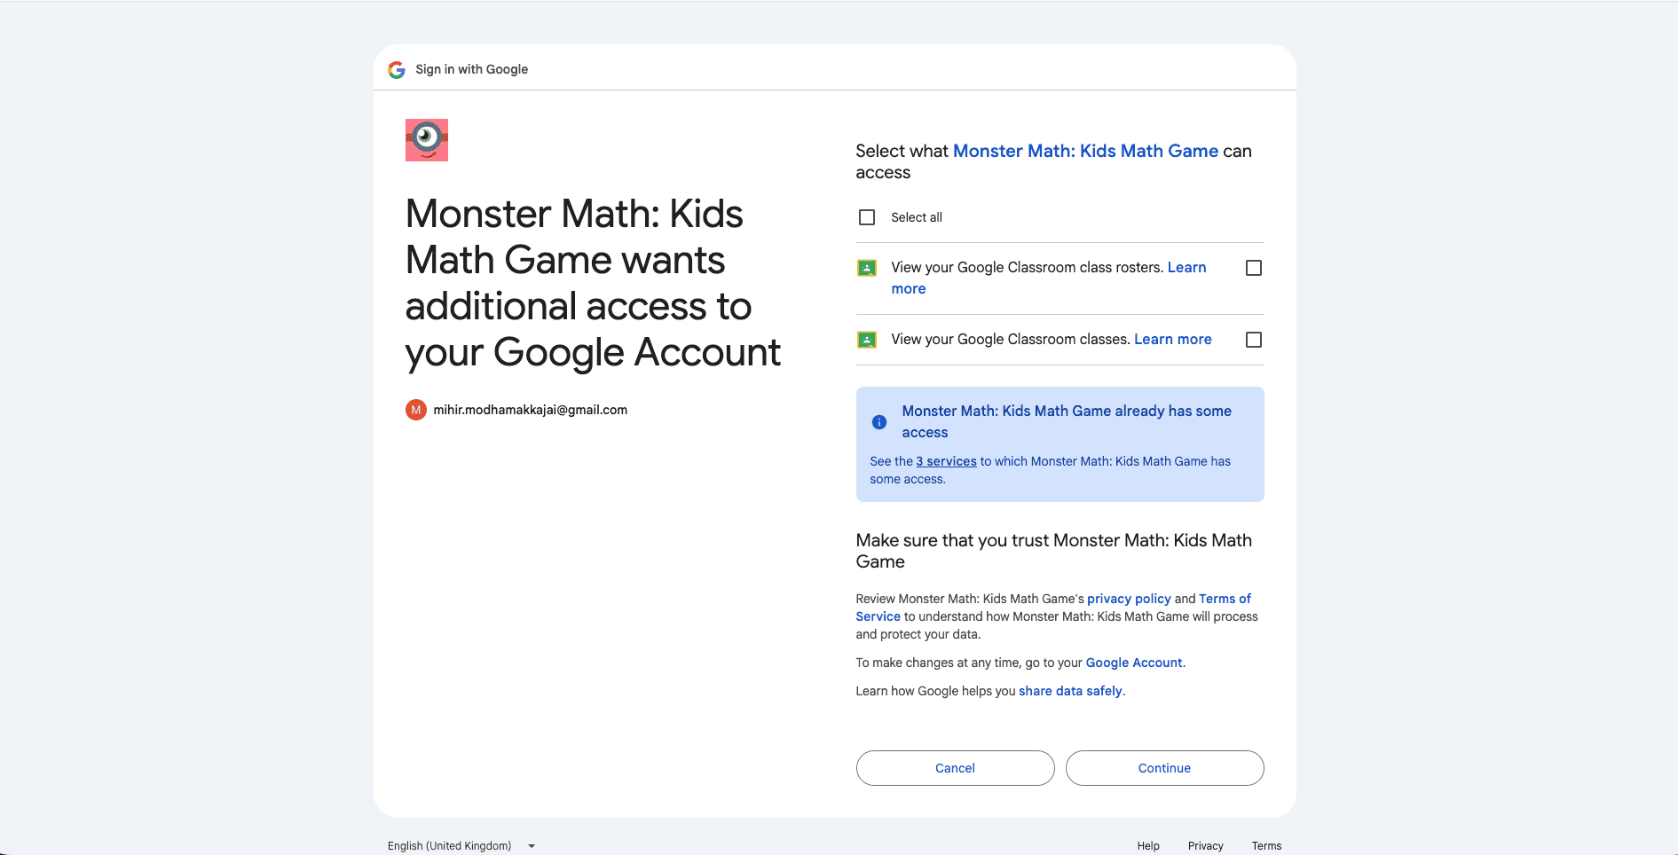Viewport: 1678px width, 855px height.
Task: Check the View Classroom classes checkbox
Action: (x=1254, y=340)
